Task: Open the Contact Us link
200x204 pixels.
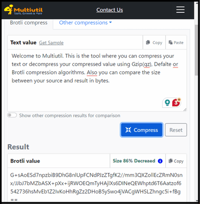Action: point(110,10)
